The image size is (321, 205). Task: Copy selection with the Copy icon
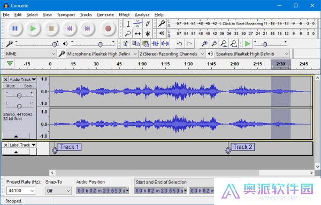136,43
